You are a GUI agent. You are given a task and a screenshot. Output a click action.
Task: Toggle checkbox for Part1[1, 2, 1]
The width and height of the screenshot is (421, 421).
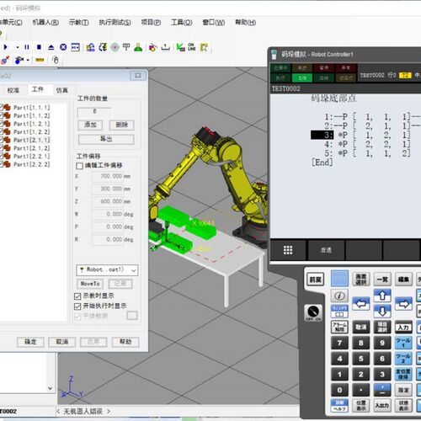pyautogui.click(x=2, y=124)
